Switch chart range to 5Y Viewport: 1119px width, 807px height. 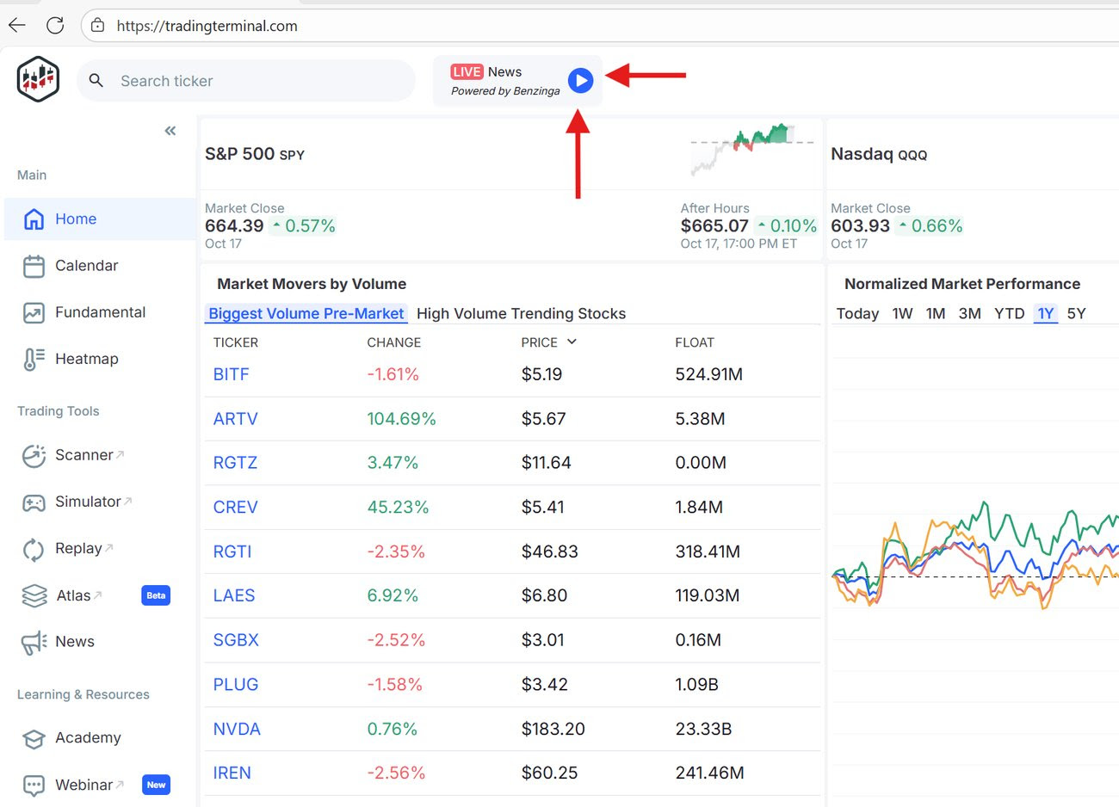coord(1076,314)
